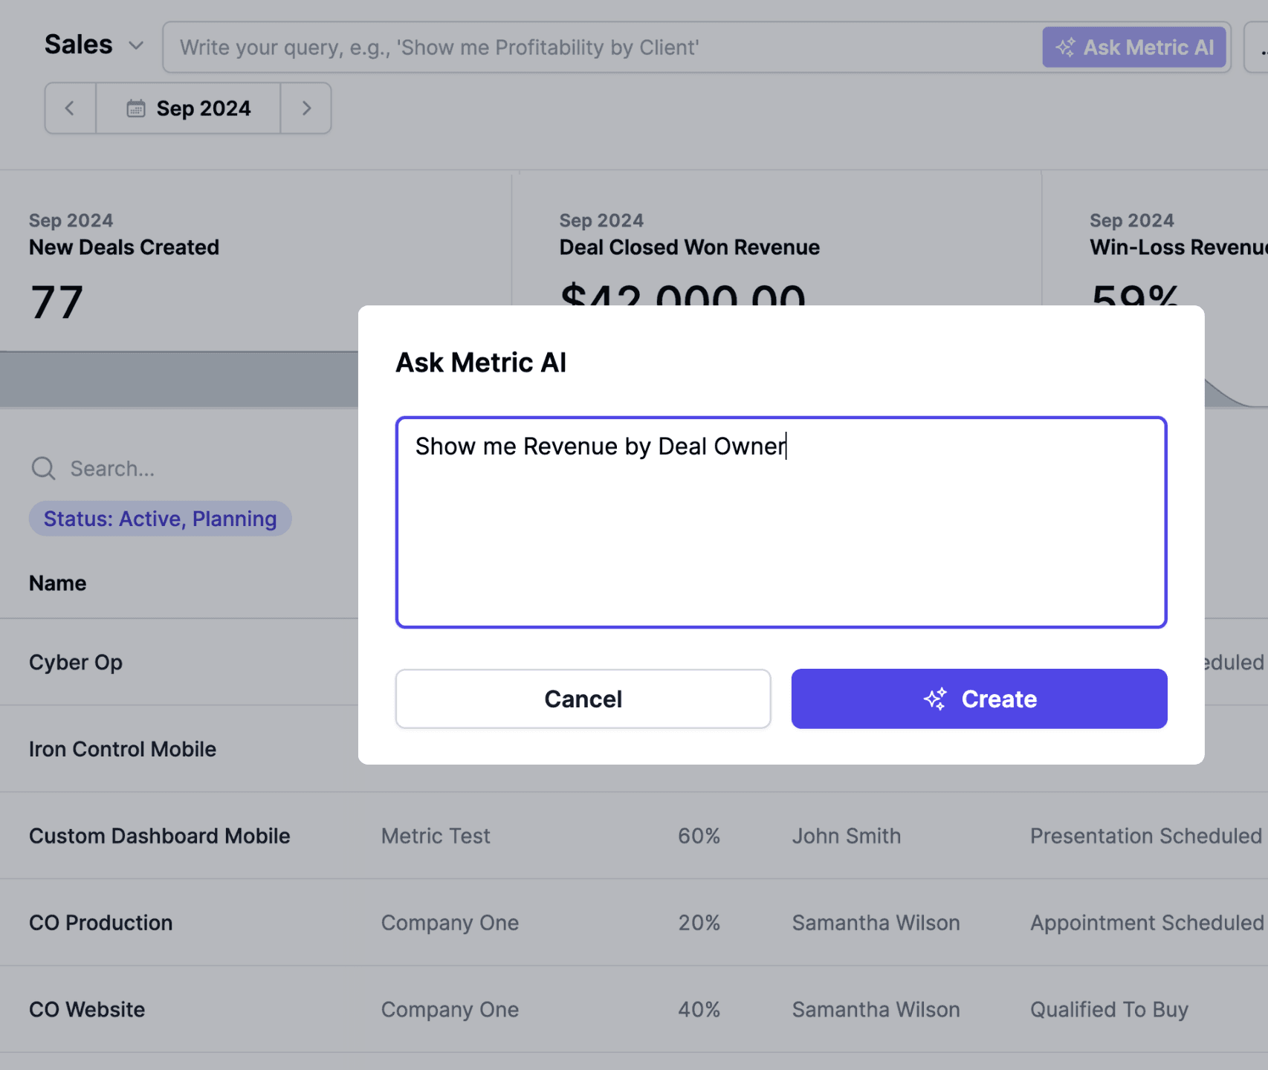This screenshot has height=1070, width=1268.
Task: Click the sparkle icon on Create button
Action: (935, 698)
